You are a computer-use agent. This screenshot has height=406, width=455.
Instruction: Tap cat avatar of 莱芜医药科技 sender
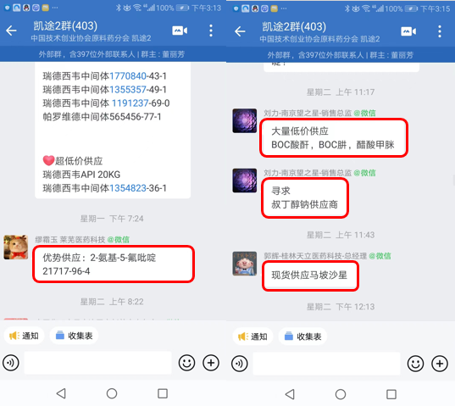coord(15,247)
